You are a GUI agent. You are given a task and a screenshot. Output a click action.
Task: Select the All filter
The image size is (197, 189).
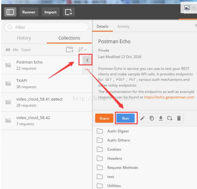8,50
